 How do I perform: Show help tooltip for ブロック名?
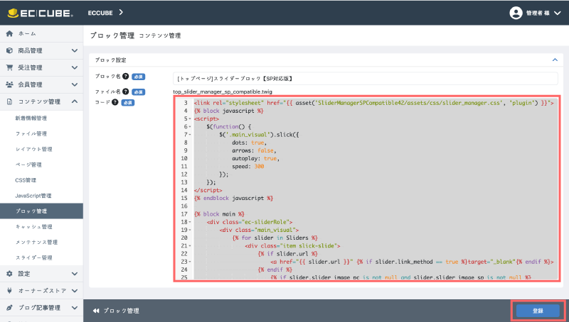[x=126, y=76]
